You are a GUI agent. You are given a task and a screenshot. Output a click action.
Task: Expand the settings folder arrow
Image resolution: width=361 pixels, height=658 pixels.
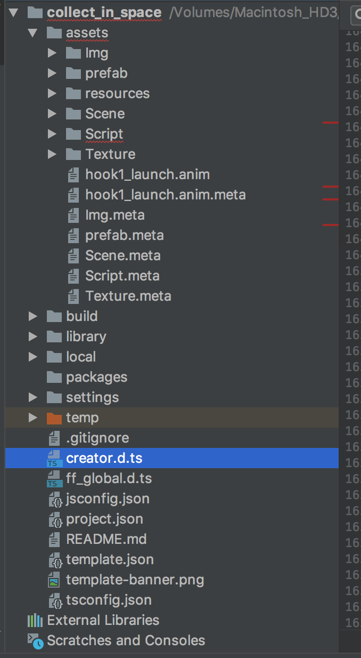pyautogui.click(x=33, y=397)
